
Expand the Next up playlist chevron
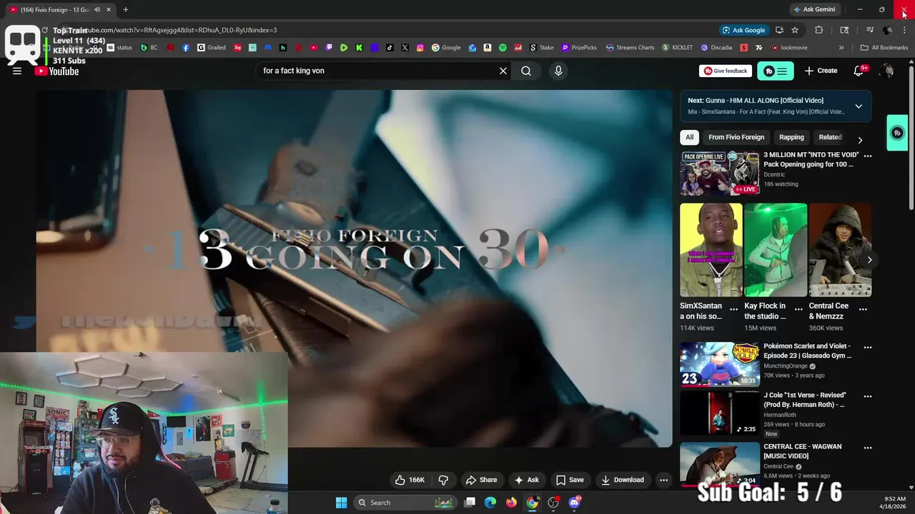click(x=859, y=106)
